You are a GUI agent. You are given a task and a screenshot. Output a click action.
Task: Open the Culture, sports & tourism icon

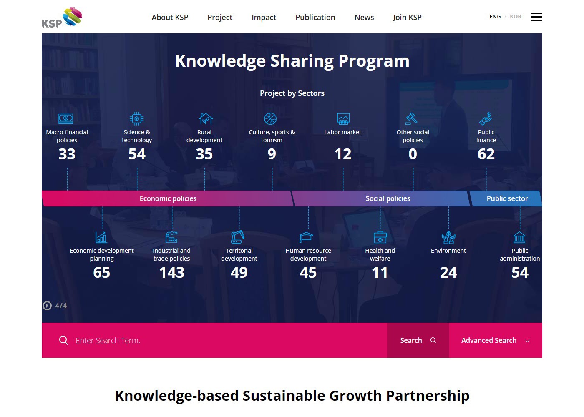coord(270,119)
